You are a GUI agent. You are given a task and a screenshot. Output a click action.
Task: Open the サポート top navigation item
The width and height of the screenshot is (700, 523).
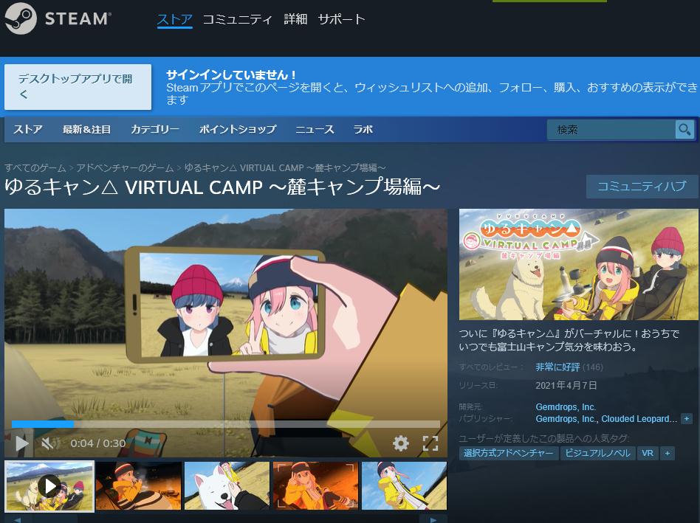tap(341, 19)
